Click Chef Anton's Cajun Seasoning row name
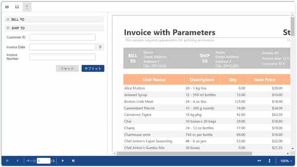 [x=148, y=141]
